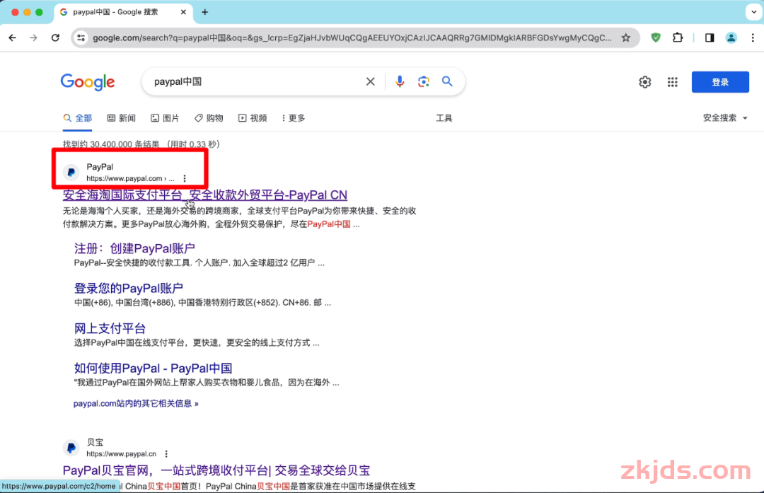Image resolution: width=764 pixels, height=493 pixels.
Task: Open the Chrome profile avatar
Action: [x=731, y=37]
